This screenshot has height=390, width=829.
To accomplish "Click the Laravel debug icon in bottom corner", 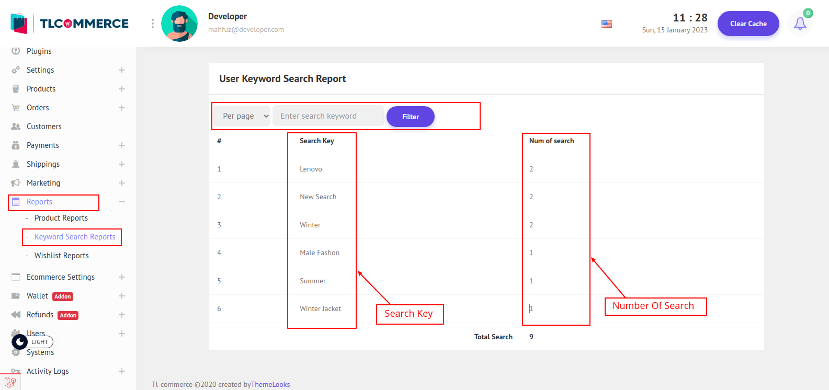I will 10,382.
